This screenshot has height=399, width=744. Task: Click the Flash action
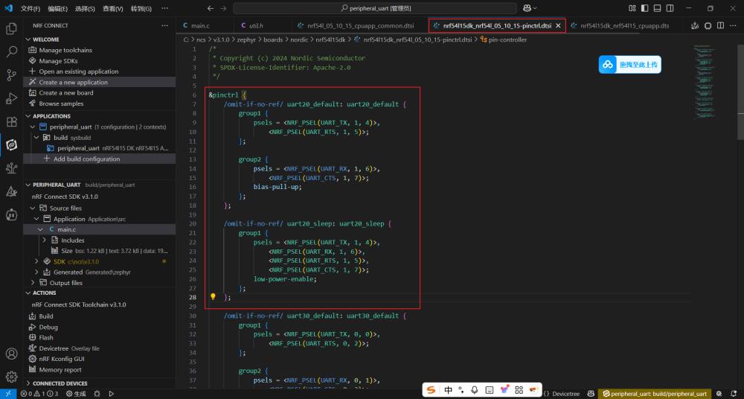pos(45,337)
